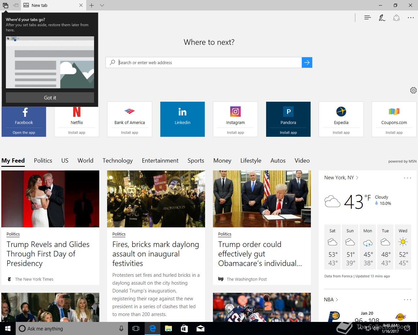
Task: Switch to the US feed tab
Action: tap(65, 161)
